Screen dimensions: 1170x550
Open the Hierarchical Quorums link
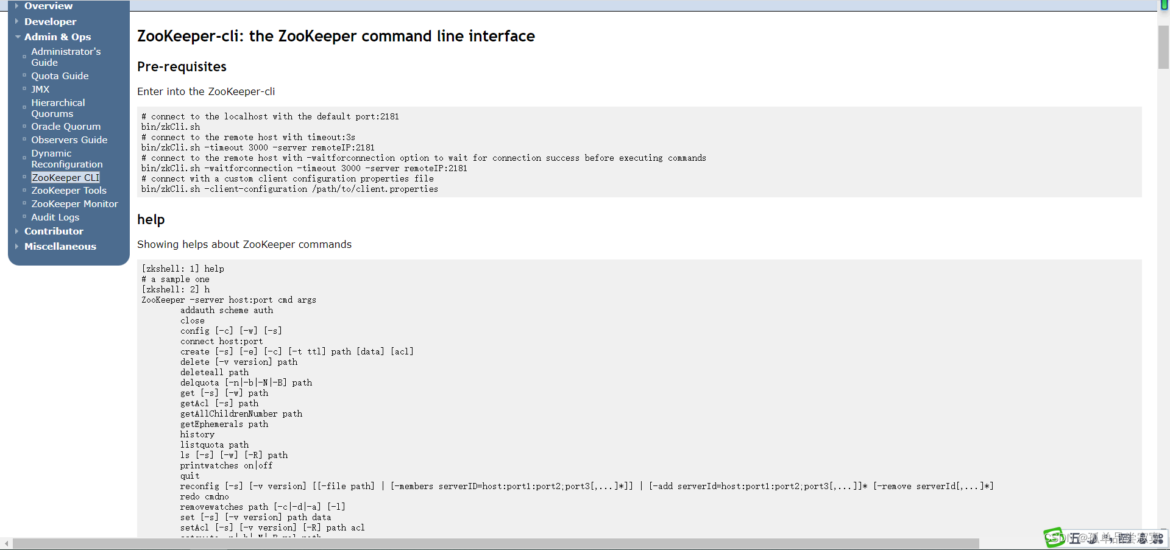(x=58, y=108)
